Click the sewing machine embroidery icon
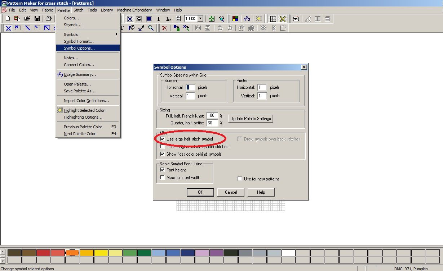 point(296,19)
